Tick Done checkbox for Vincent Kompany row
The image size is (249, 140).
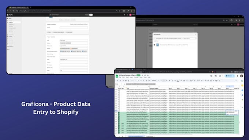[x=119, y=97]
